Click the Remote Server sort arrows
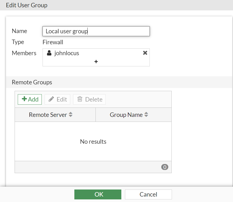The width and height of the screenshot is (233, 202). click(x=70, y=115)
